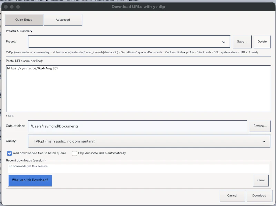Viewport: 276px width, 206px height.
Task: Browse for an output folder
Action: point(260,126)
